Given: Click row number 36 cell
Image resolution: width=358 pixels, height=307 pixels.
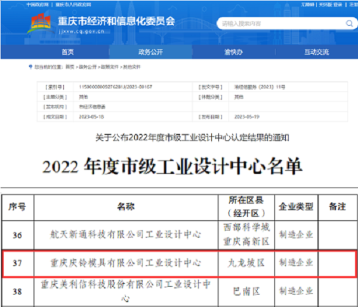Looking at the screenshot, I should tap(17, 235).
